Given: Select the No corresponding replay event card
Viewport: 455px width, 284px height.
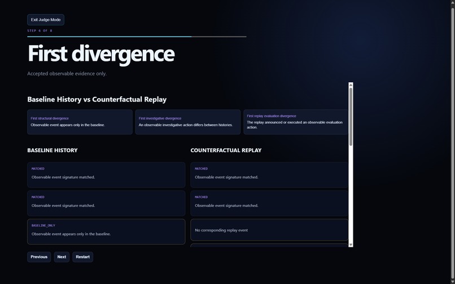Looking at the screenshot, I should [269, 230].
